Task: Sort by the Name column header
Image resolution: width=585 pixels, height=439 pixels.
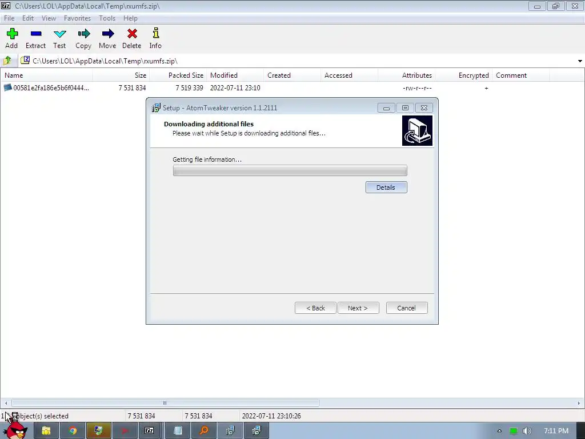Action: [46, 75]
